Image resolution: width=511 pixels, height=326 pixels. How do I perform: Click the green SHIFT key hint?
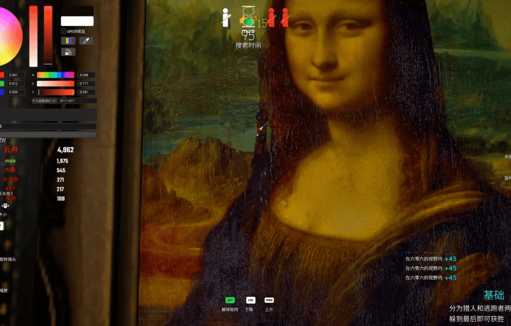pyautogui.click(x=230, y=300)
